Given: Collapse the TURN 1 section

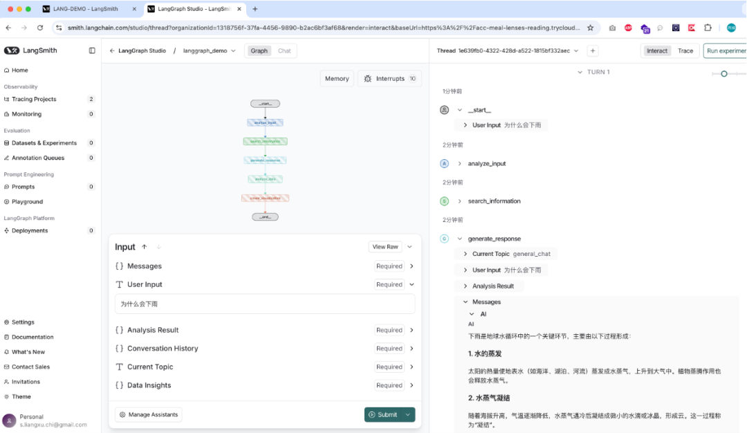Looking at the screenshot, I should [580, 72].
